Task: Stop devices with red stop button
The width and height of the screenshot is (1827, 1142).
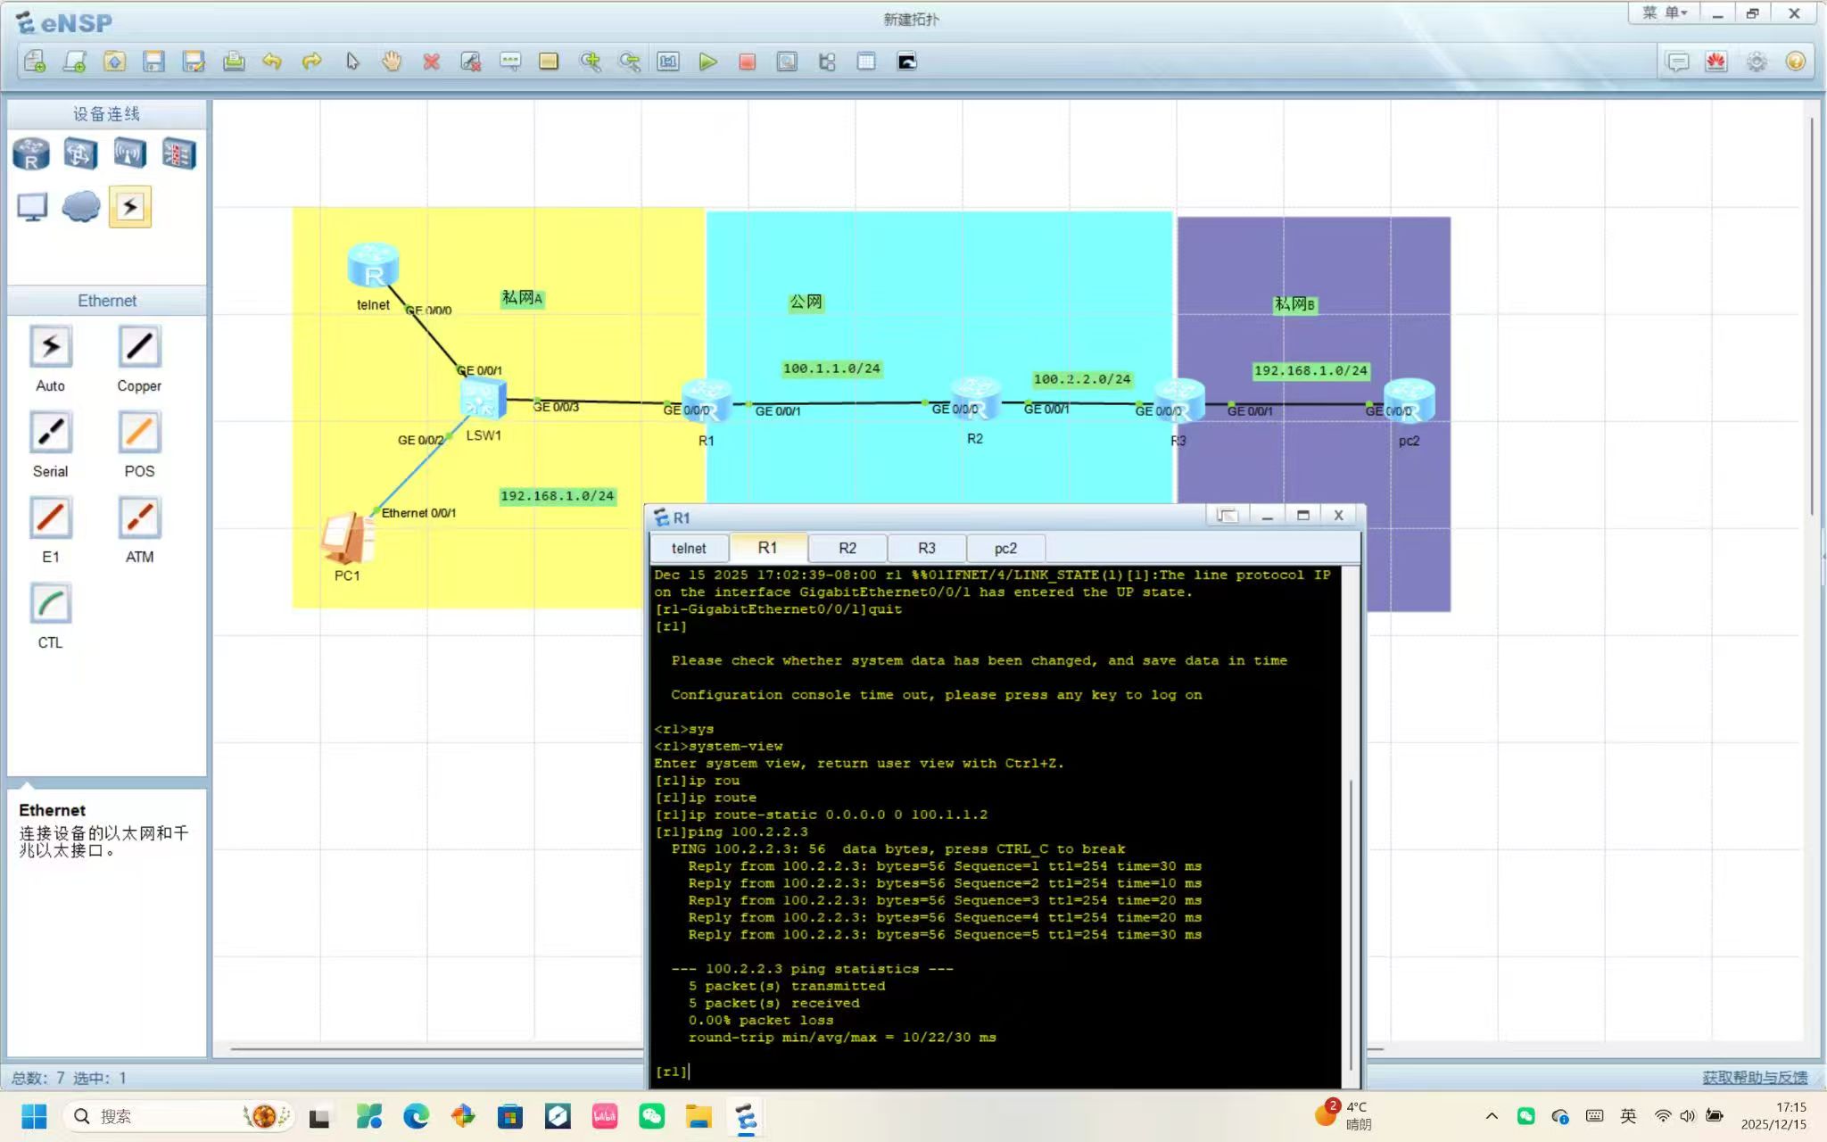Action: 748,62
